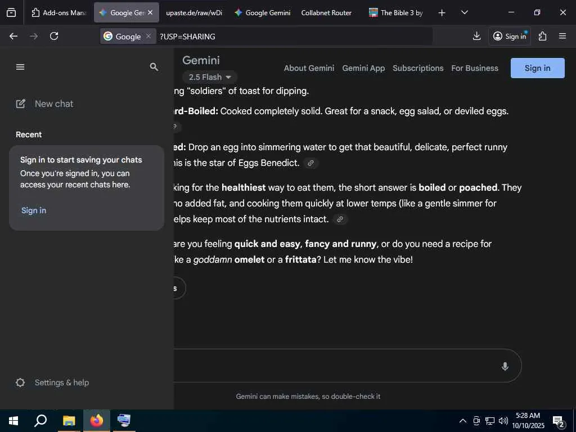The image size is (576, 432).
Task: Open Windows taskbar search
Action: click(x=40, y=421)
